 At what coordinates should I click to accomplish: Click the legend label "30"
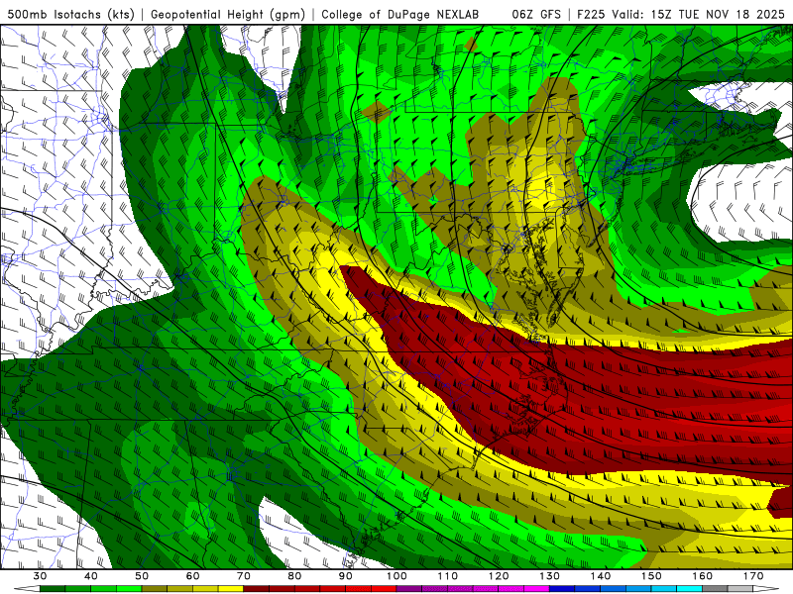pyautogui.click(x=40, y=576)
